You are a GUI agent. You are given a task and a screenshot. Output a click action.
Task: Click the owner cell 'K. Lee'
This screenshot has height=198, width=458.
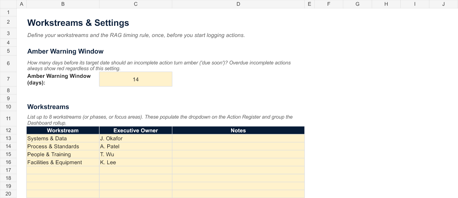pos(136,162)
